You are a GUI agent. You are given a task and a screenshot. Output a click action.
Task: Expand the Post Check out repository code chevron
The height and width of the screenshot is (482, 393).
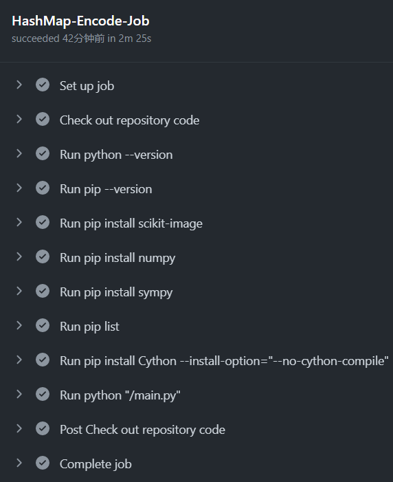point(19,428)
